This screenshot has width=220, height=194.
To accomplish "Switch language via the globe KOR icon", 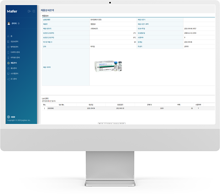I will coord(11,117).
